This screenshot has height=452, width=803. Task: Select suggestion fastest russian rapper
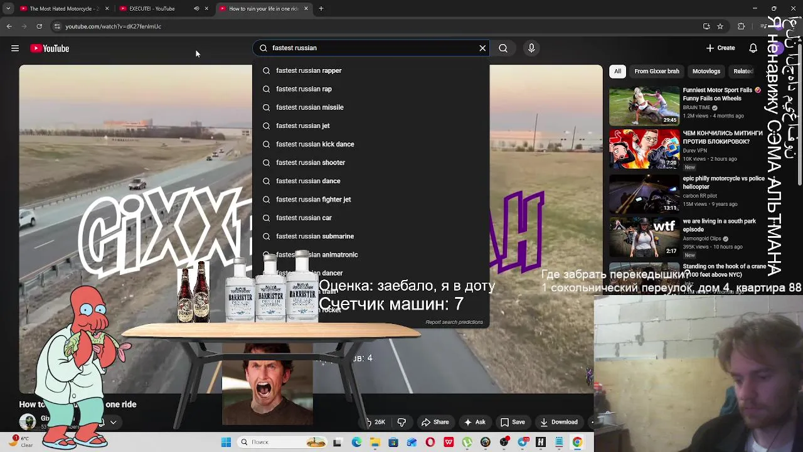(371, 70)
